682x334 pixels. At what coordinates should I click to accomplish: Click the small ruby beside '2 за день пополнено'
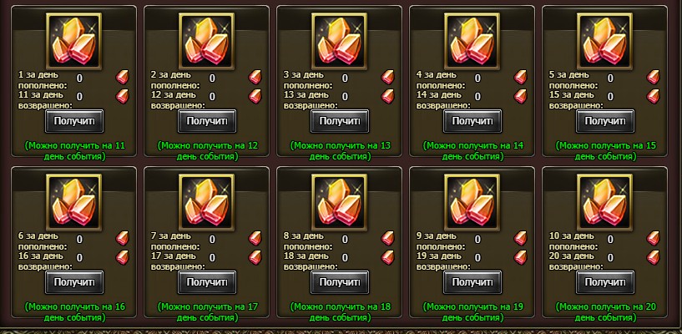click(255, 78)
